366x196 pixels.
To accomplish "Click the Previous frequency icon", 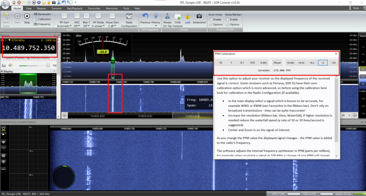I will pyautogui.click(x=145, y=18).
